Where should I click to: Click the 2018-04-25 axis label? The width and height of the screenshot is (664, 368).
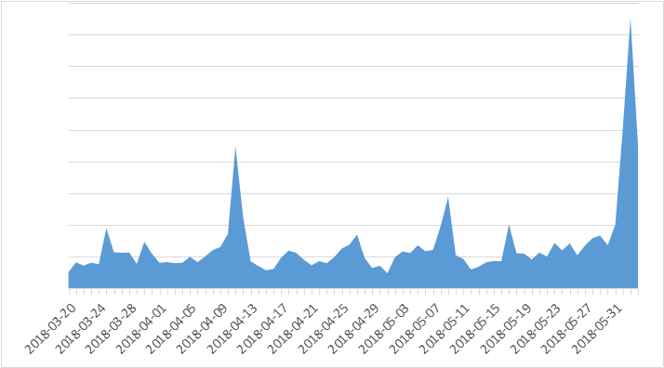coord(324,329)
